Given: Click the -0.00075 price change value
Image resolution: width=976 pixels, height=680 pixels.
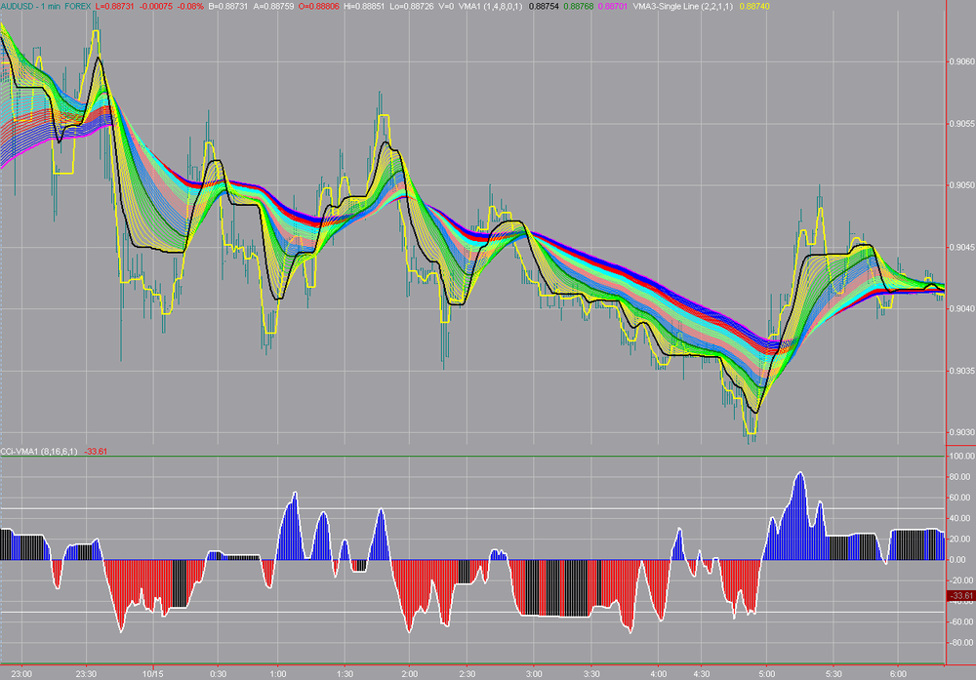Looking at the screenshot, I should click(155, 6).
